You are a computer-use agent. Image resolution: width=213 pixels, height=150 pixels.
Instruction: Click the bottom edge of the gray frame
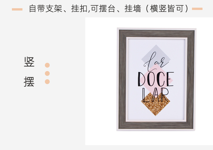coord(156,125)
